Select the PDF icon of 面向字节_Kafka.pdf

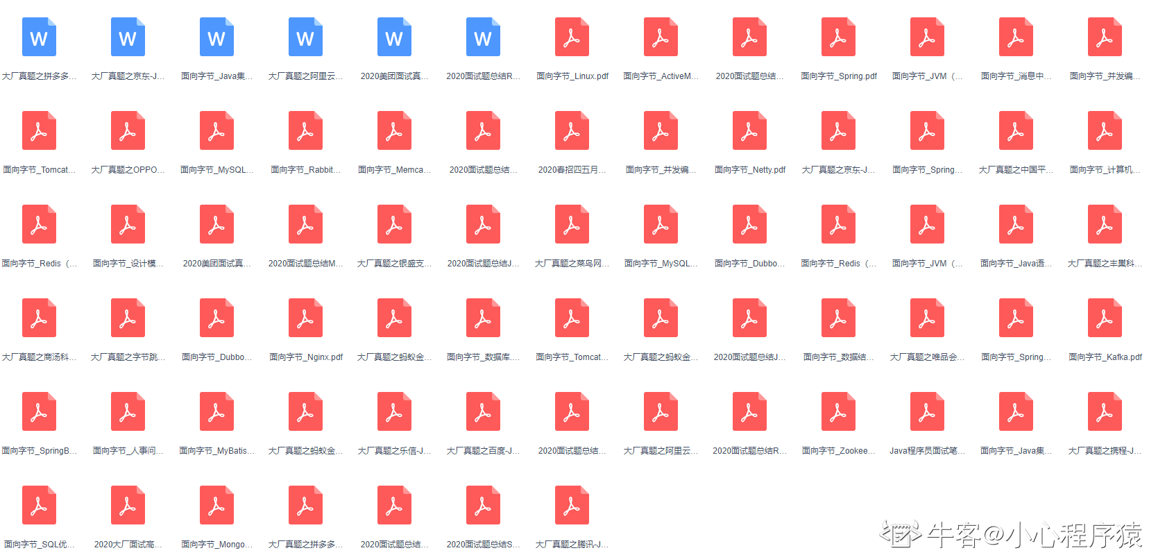1105,318
